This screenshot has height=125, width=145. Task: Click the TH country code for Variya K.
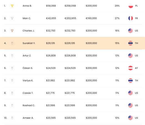point(136,81)
